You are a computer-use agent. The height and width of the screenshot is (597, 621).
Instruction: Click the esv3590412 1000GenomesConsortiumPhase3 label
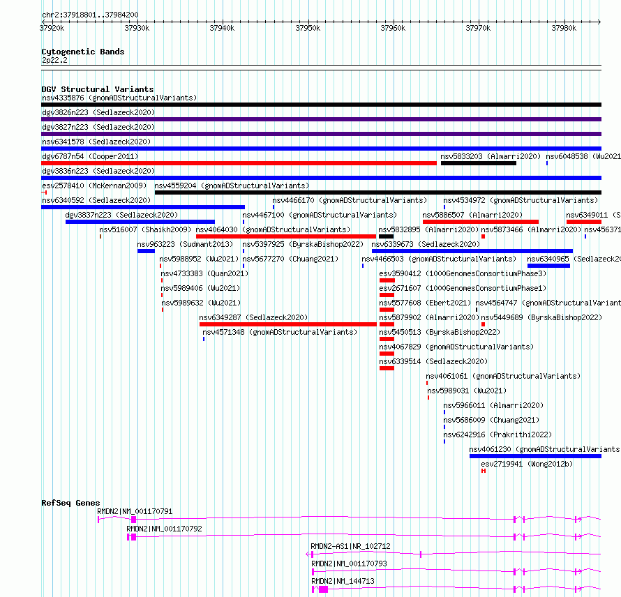463,273
